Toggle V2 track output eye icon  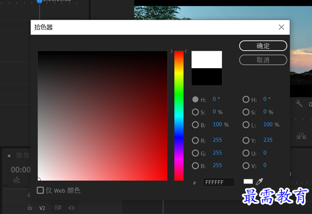click(x=72, y=208)
